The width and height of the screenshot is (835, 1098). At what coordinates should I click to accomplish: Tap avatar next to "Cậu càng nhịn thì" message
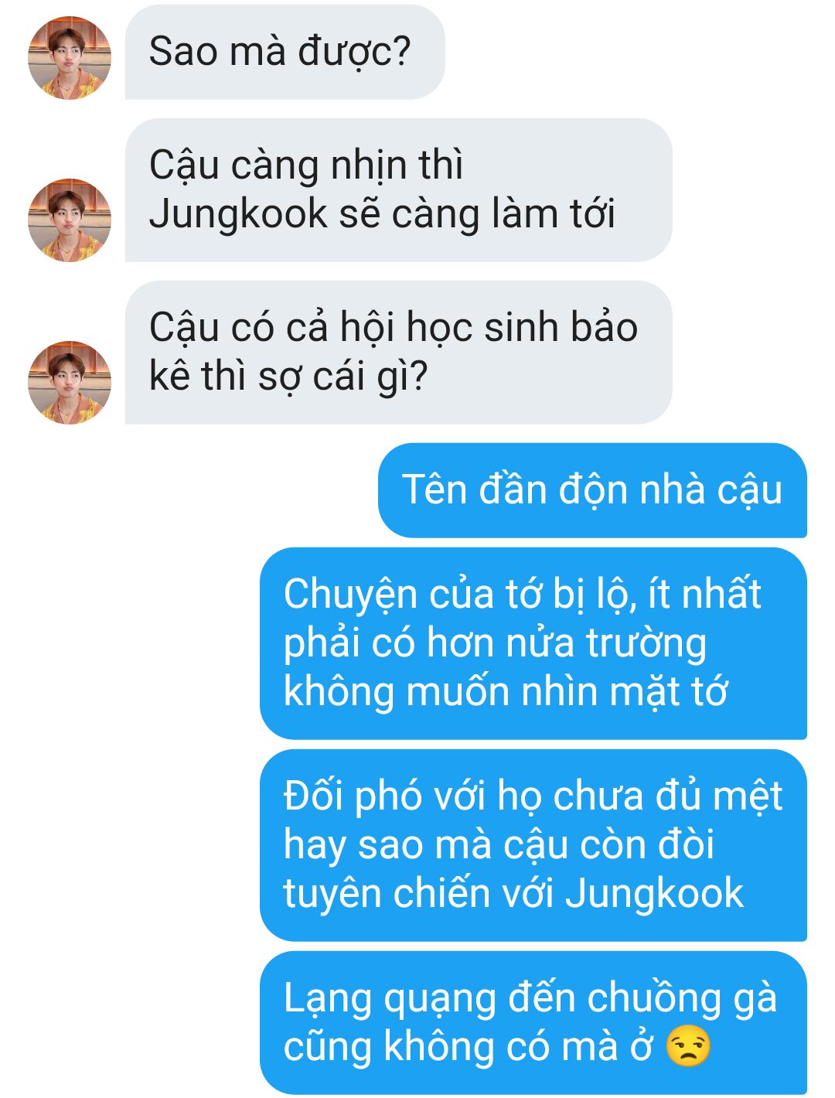(x=70, y=220)
